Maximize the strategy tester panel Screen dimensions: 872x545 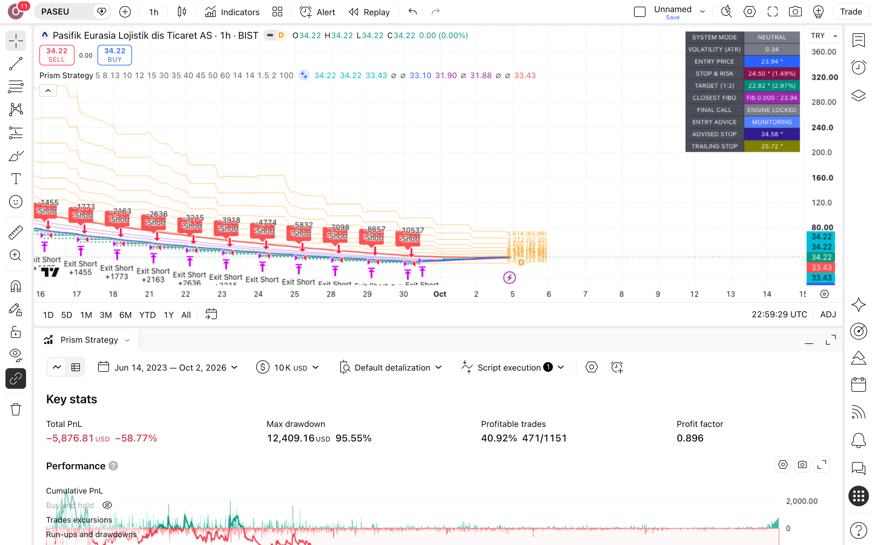tap(831, 340)
